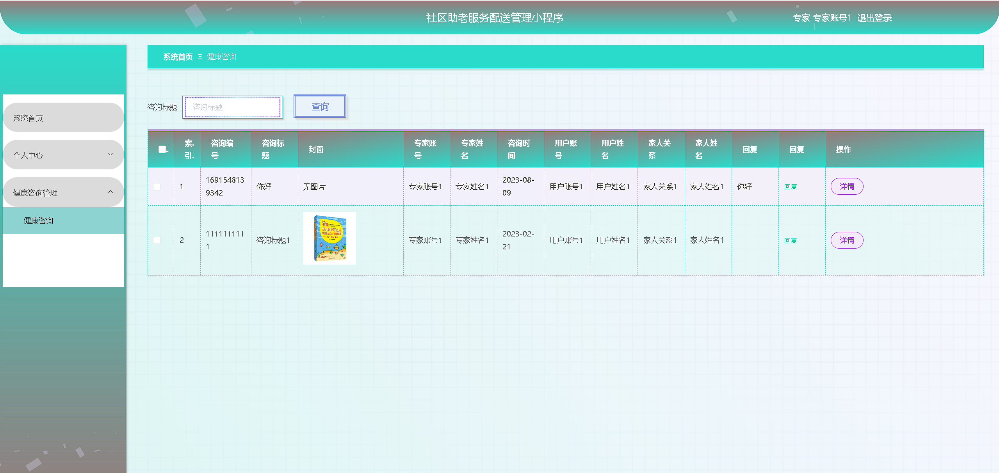Image resolution: width=999 pixels, height=473 pixels.
Task: Focus the 咨询标题 search input field
Action: (233, 107)
